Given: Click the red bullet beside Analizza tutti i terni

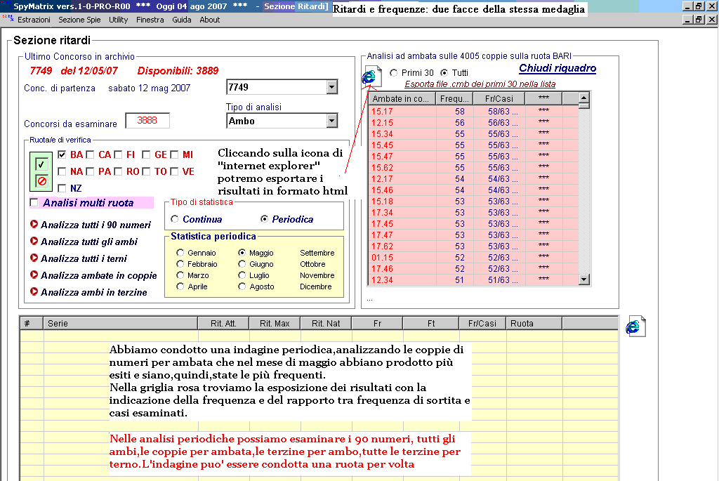Looking at the screenshot, I should click(x=34, y=258).
